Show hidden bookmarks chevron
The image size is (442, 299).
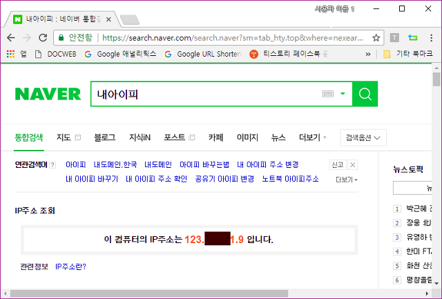368,54
